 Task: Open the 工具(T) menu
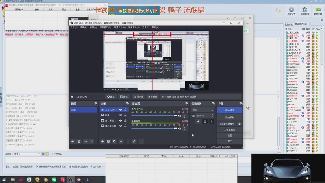(146, 27)
